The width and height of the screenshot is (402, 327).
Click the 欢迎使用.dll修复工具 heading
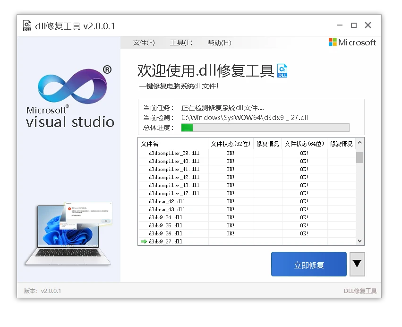coord(205,71)
